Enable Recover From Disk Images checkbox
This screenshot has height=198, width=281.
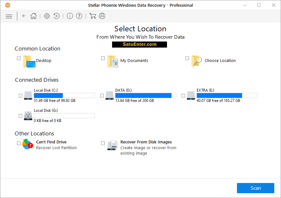(103, 143)
